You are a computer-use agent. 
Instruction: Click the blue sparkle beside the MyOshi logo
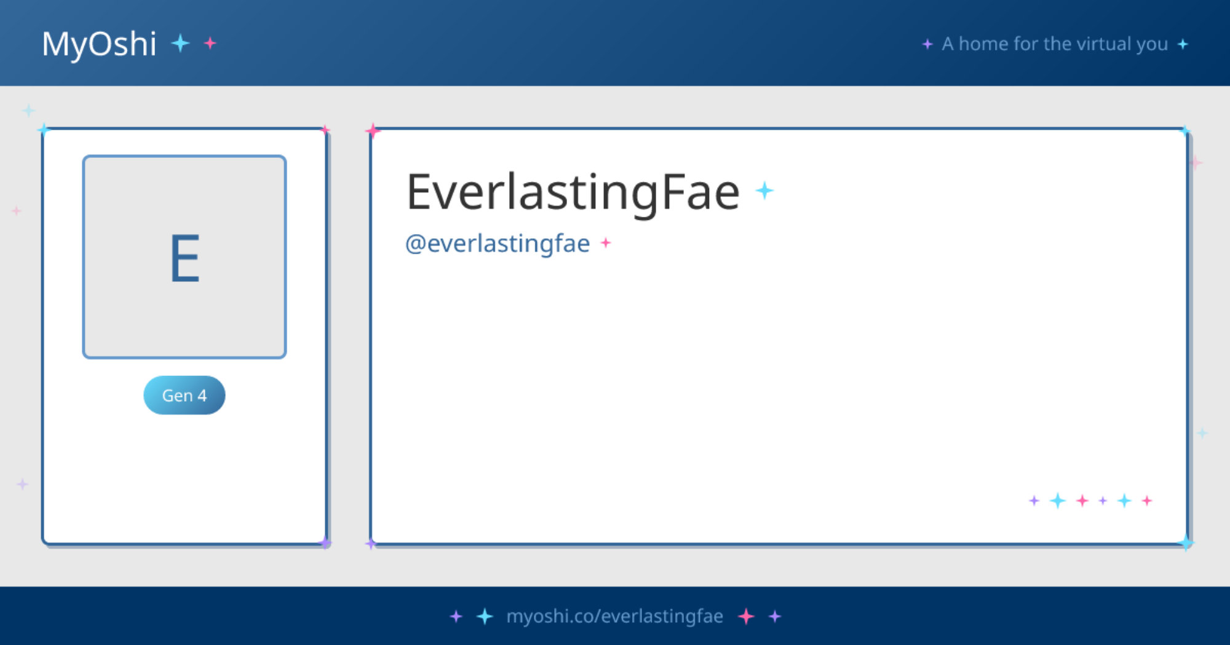coord(180,43)
